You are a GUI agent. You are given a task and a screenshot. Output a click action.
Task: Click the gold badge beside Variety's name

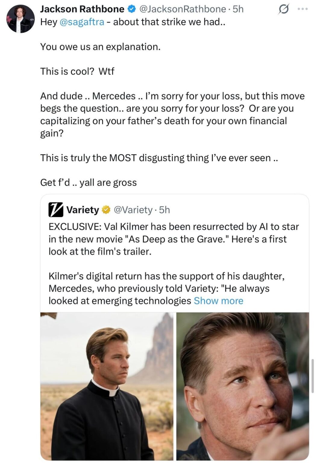[x=106, y=210]
